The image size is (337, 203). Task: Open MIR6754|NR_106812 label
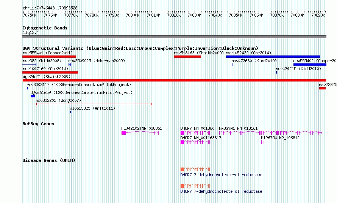pos(281,138)
